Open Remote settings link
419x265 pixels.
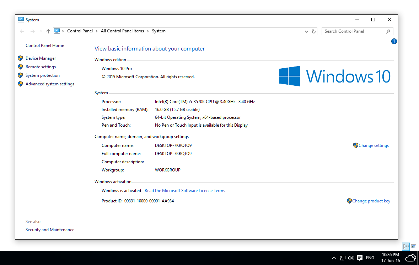(41, 67)
